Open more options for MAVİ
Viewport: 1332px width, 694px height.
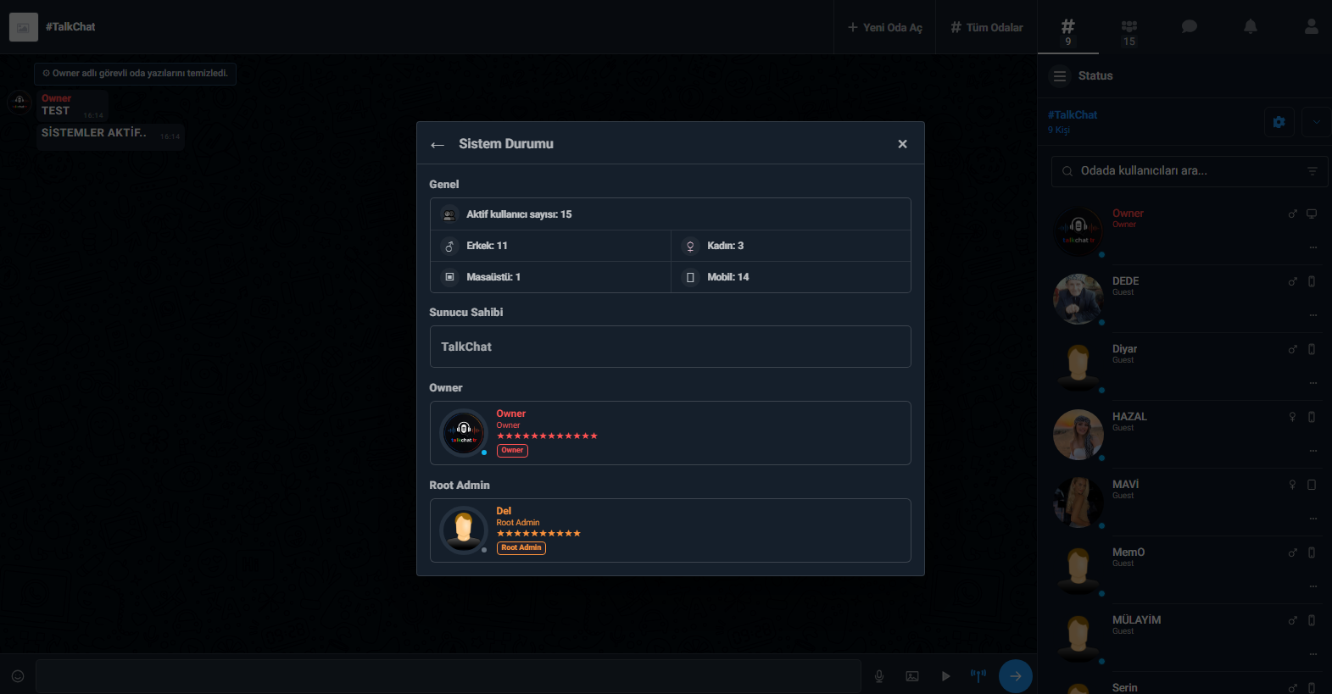click(x=1313, y=519)
